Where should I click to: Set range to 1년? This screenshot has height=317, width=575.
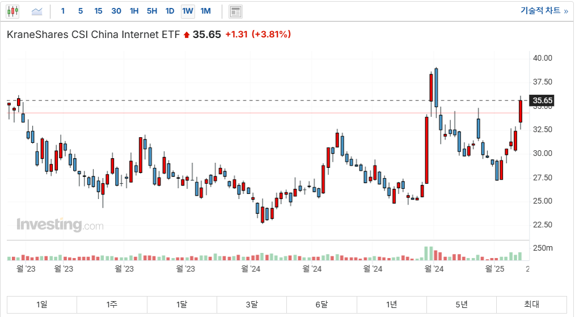(x=392, y=304)
